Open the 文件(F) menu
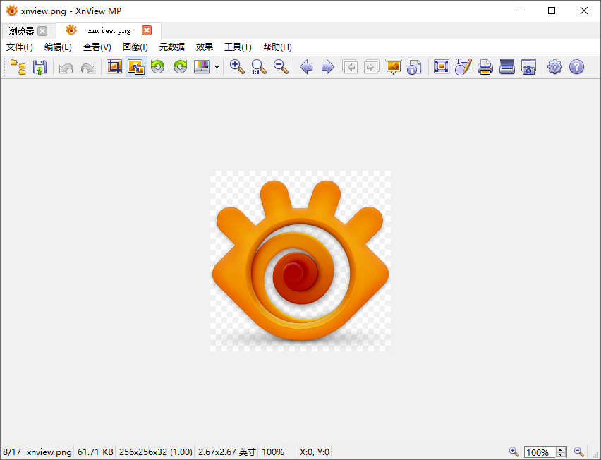Screen dimensions: 601x460 click(x=20, y=47)
